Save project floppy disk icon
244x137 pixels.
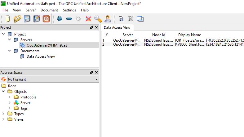(27, 19)
